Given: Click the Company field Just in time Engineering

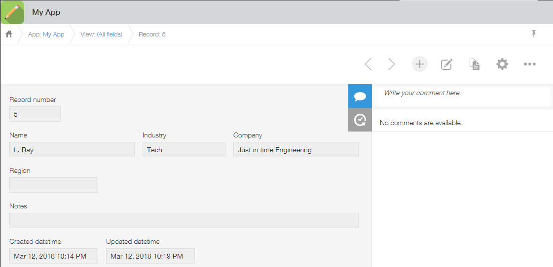Looking at the screenshot, I should [296, 150].
